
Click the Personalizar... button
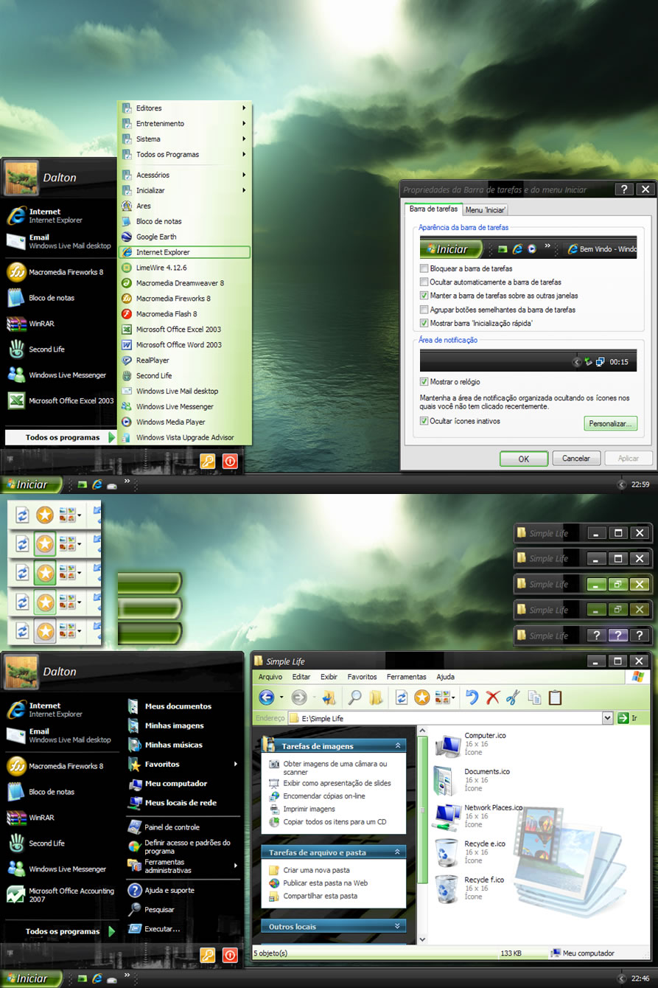click(610, 424)
